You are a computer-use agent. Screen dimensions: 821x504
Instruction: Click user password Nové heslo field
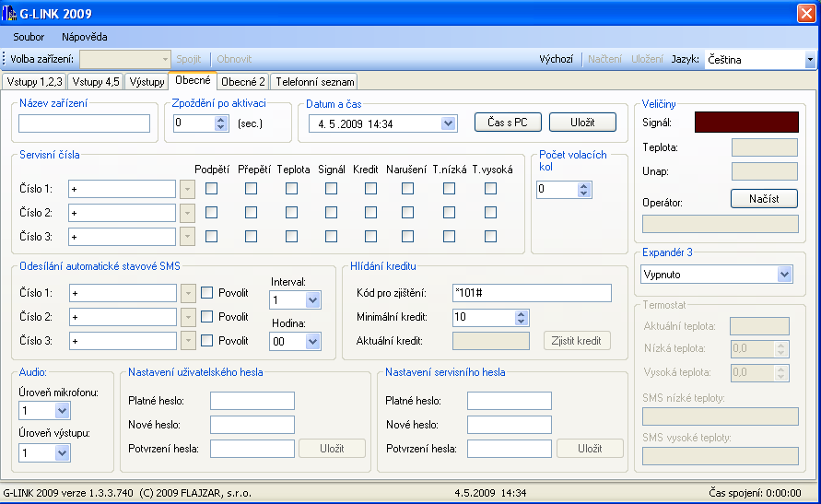[x=252, y=425]
